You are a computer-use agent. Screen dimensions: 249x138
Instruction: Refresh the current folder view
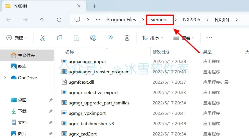click(59, 20)
